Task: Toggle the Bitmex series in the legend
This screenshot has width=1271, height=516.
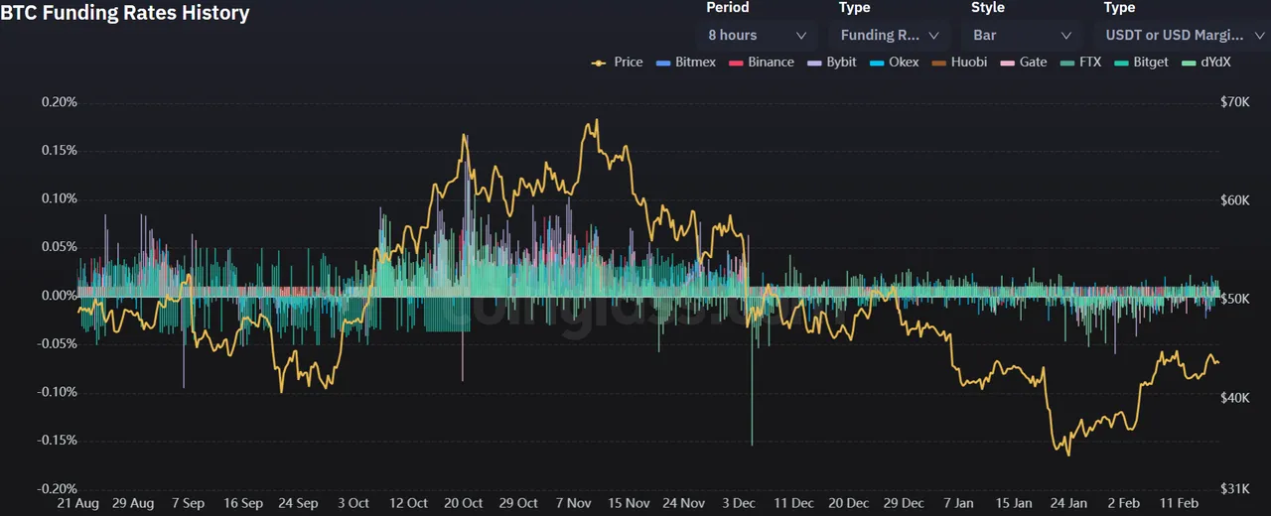Action: pos(686,62)
